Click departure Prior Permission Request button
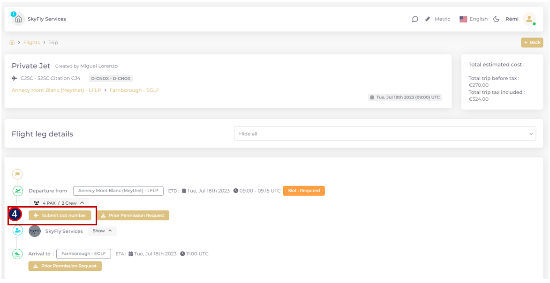Image resolution: width=550 pixels, height=283 pixels. pyautogui.click(x=133, y=216)
